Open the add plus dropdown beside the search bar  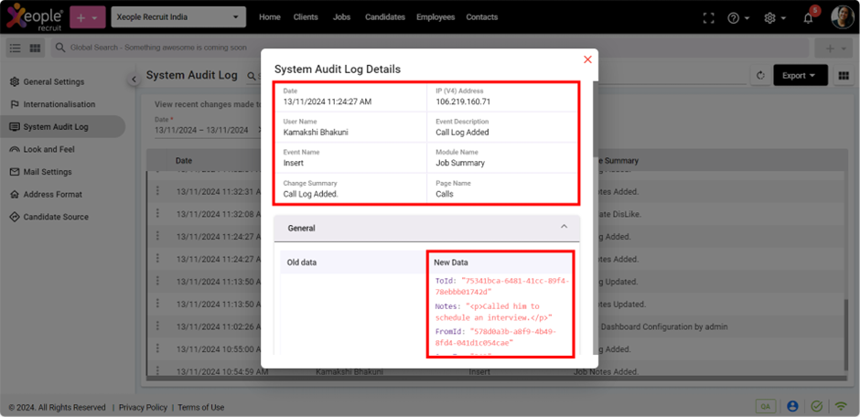tap(834, 48)
